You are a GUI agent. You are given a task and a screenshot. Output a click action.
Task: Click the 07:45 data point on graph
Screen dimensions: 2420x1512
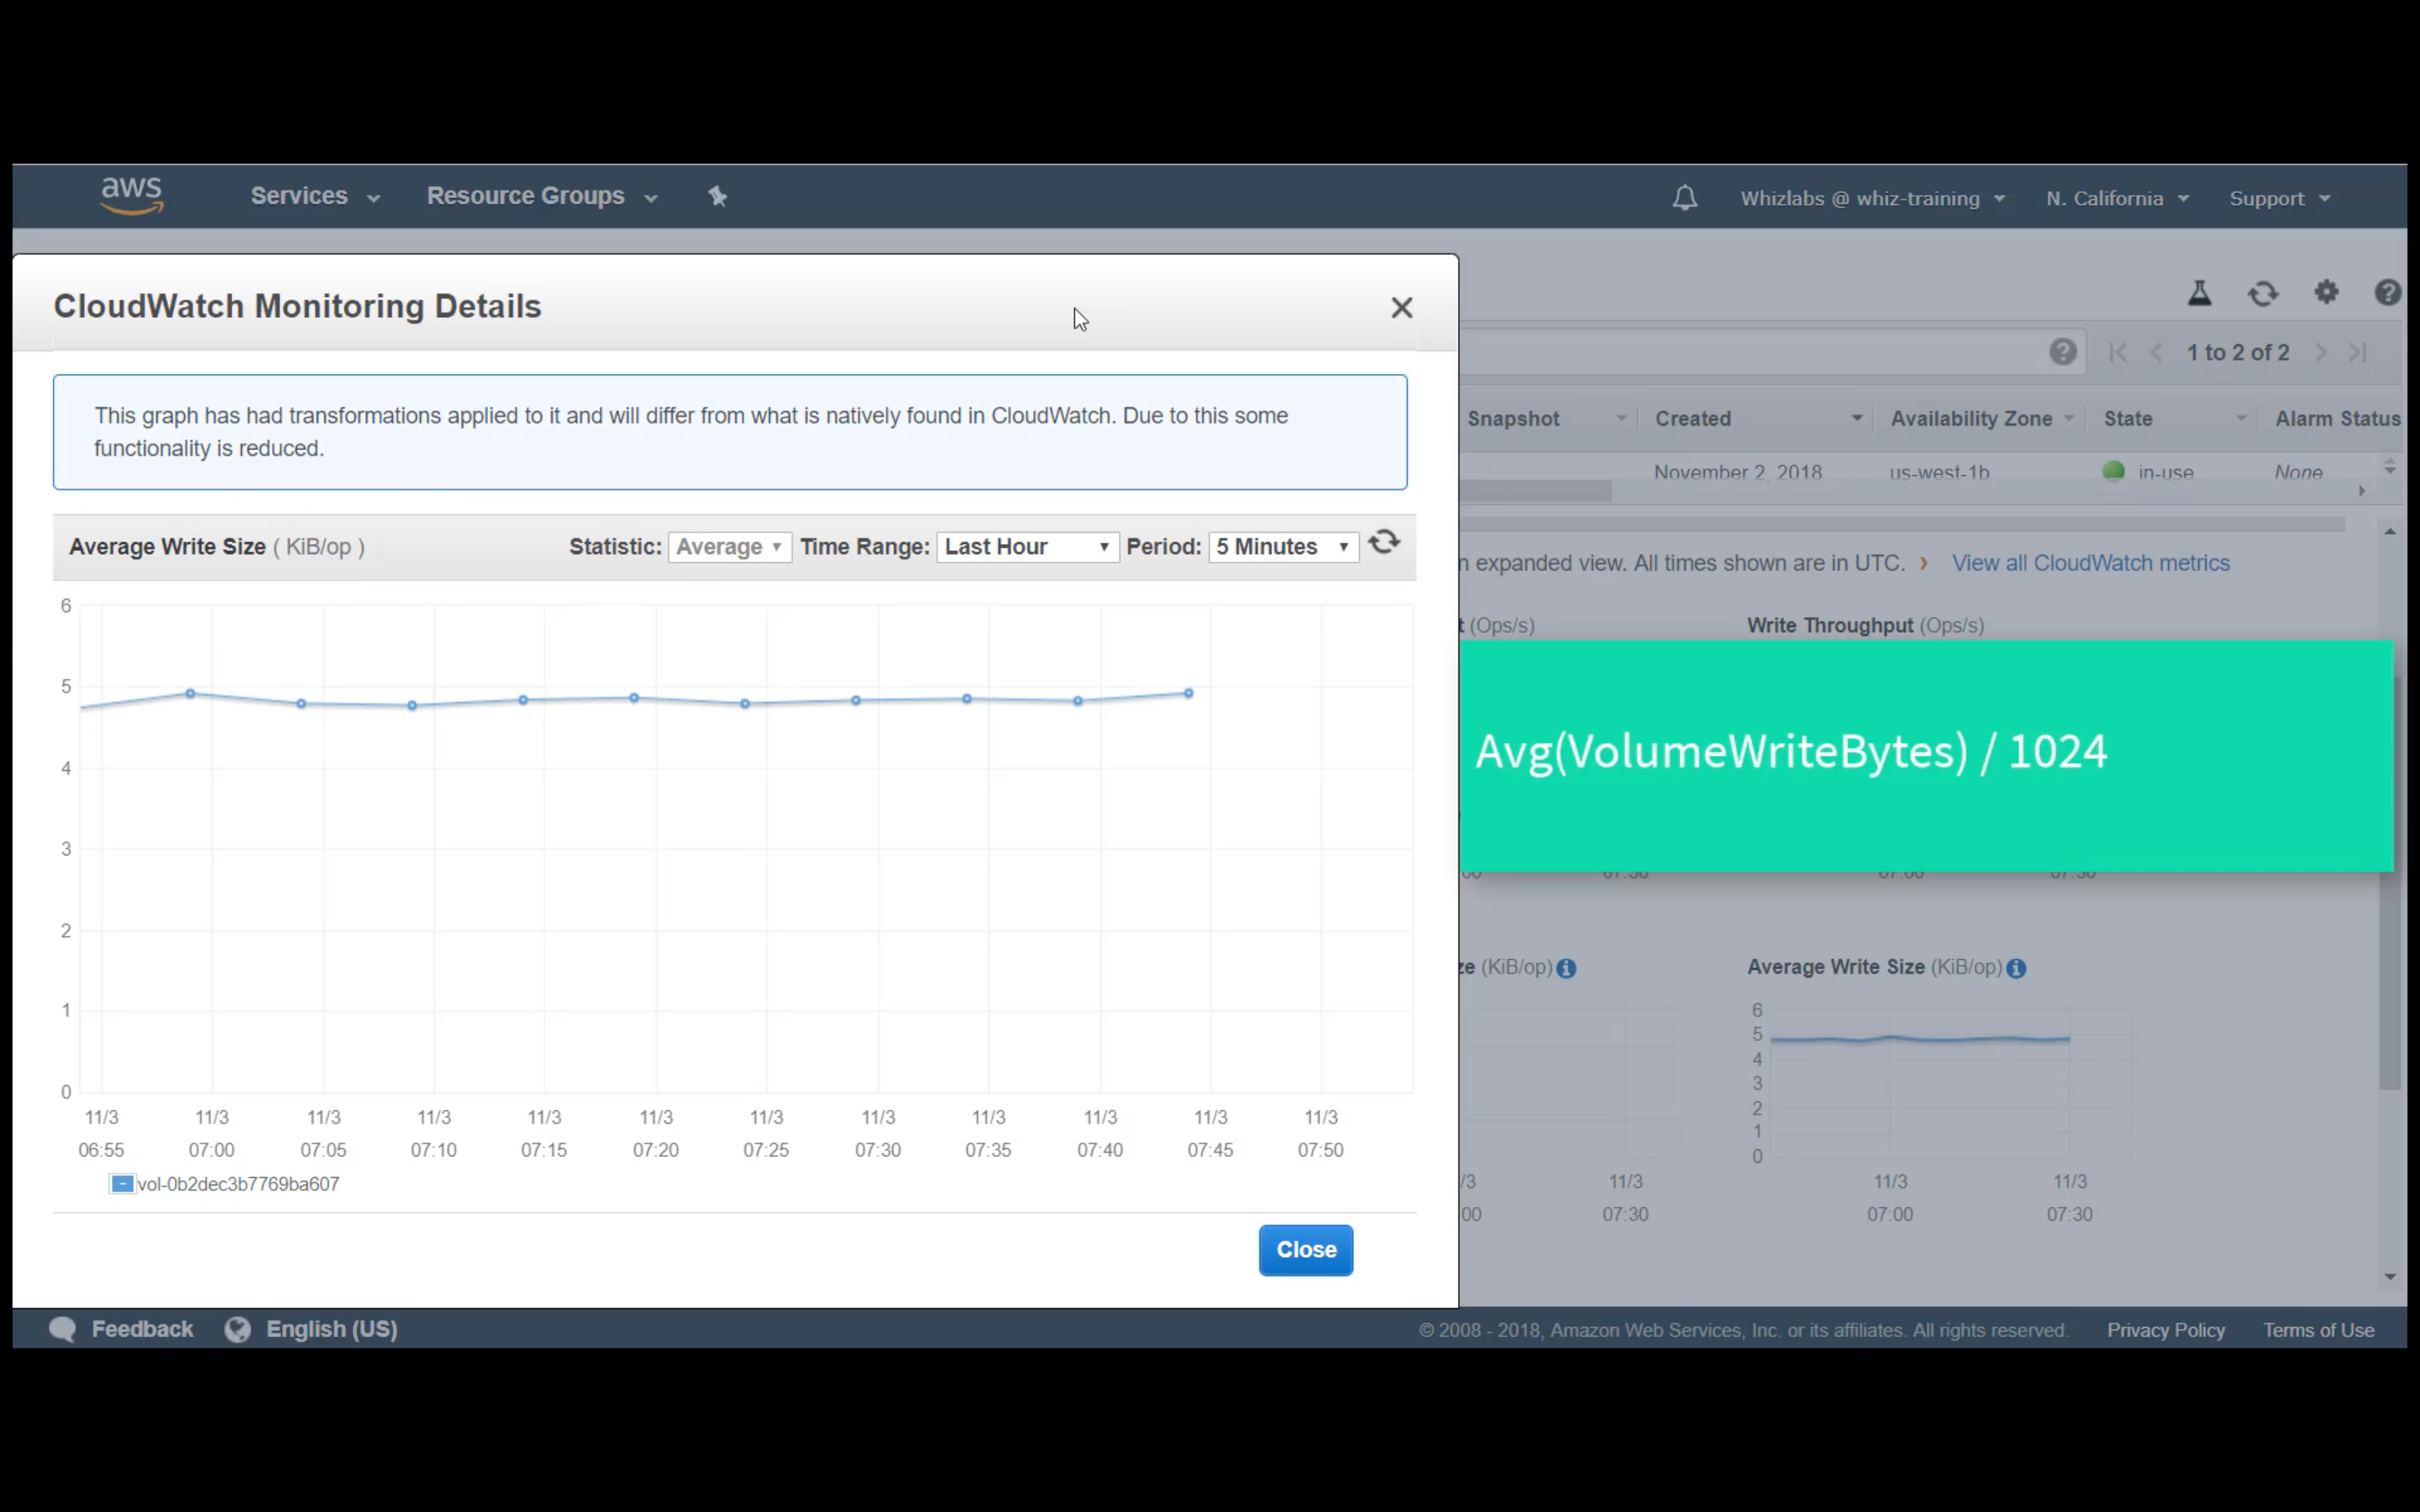coord(1188,693)
